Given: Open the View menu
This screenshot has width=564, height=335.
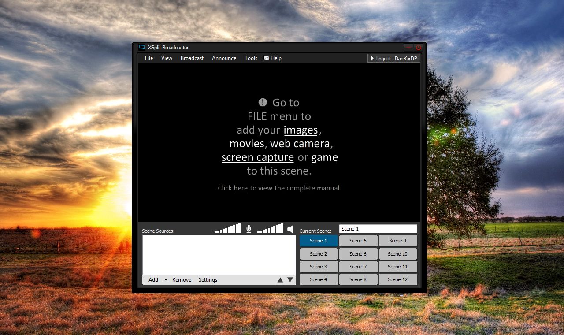Looking at the screenshot, I should tap(167, 58).
